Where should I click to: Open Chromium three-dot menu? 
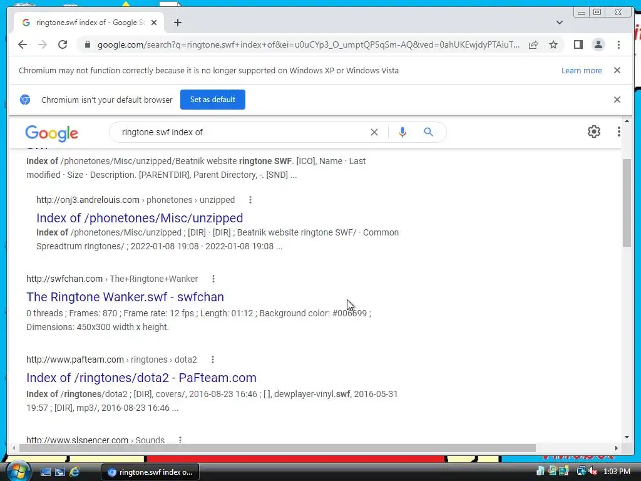[x=618, y=44]
